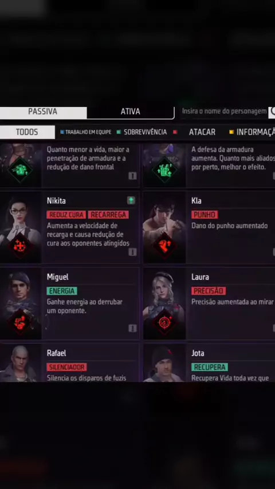Viewport: 275px width, 489px height.
Task: Click Kla's fist skill icon
Action: point(164,246)
